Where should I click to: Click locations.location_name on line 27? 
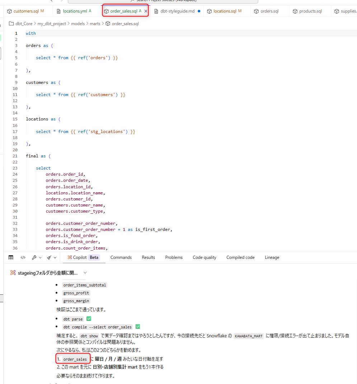click(x=74, y=193)
